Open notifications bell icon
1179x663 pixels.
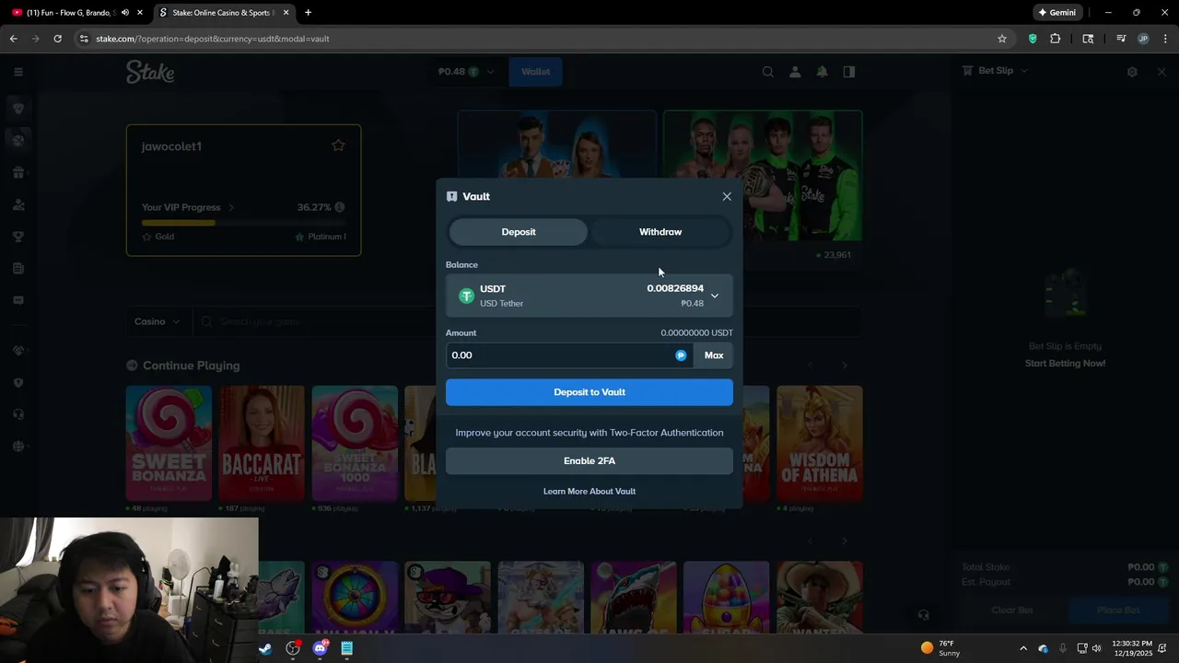pos(822,72)
